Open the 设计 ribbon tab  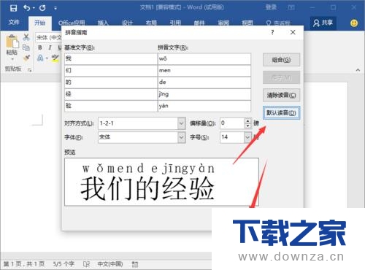[x=127, y=23]
